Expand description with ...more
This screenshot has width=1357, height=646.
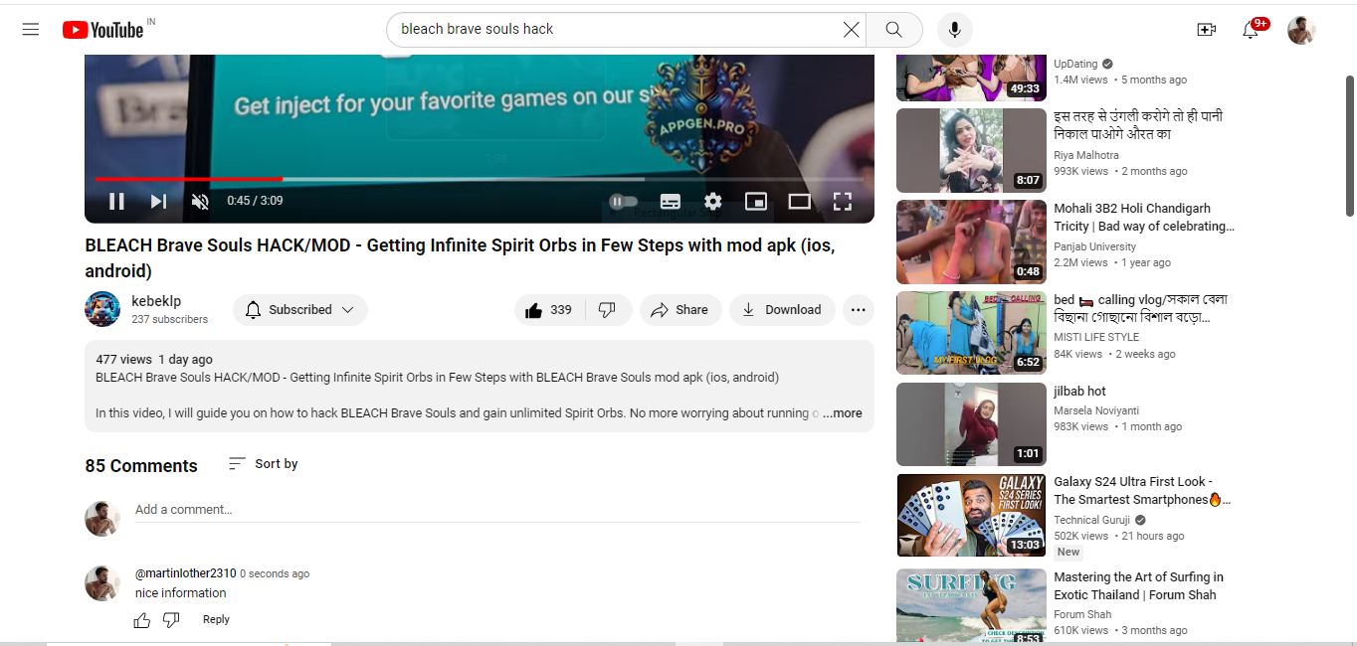coord(843,413)
